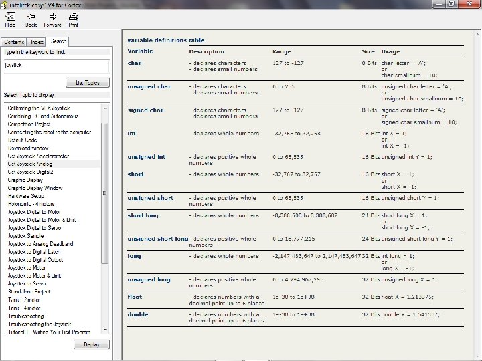Viewport: 482px width, 361px height.
Task: Select topic Combining RC and Autonomous
Action: (43, 116)
